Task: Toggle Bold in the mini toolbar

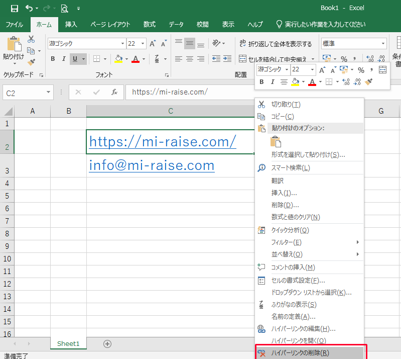Action: point(261,82)
